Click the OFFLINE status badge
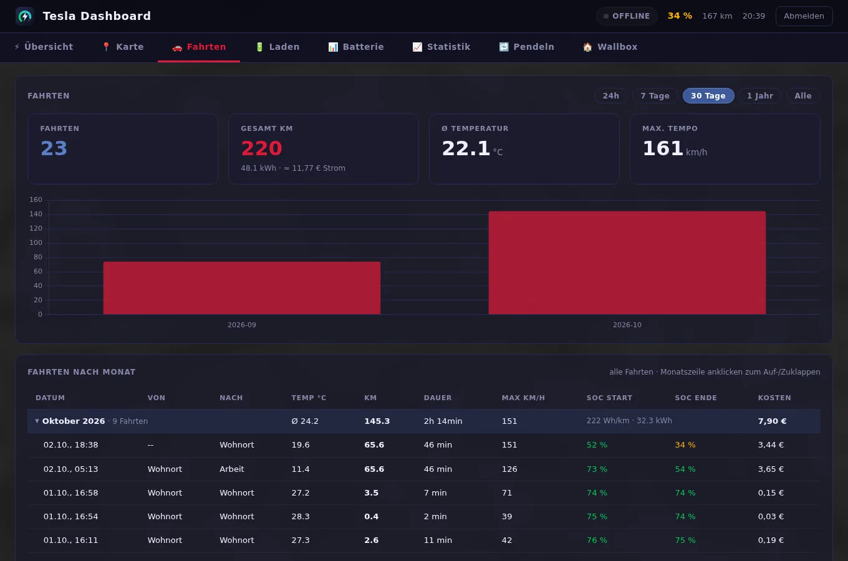 coord(627,16)
